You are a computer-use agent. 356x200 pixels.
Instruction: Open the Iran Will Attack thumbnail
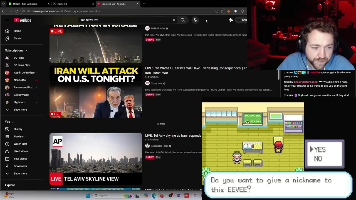click(x=96, y=92)
